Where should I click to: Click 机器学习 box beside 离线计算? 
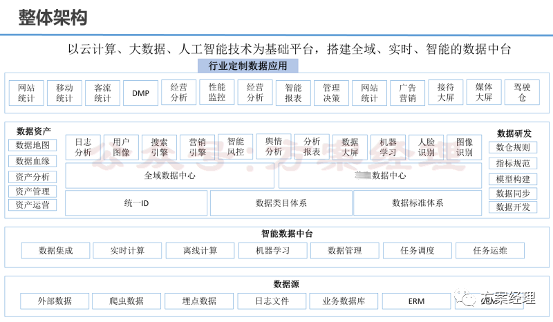click(x=272, y=251)
